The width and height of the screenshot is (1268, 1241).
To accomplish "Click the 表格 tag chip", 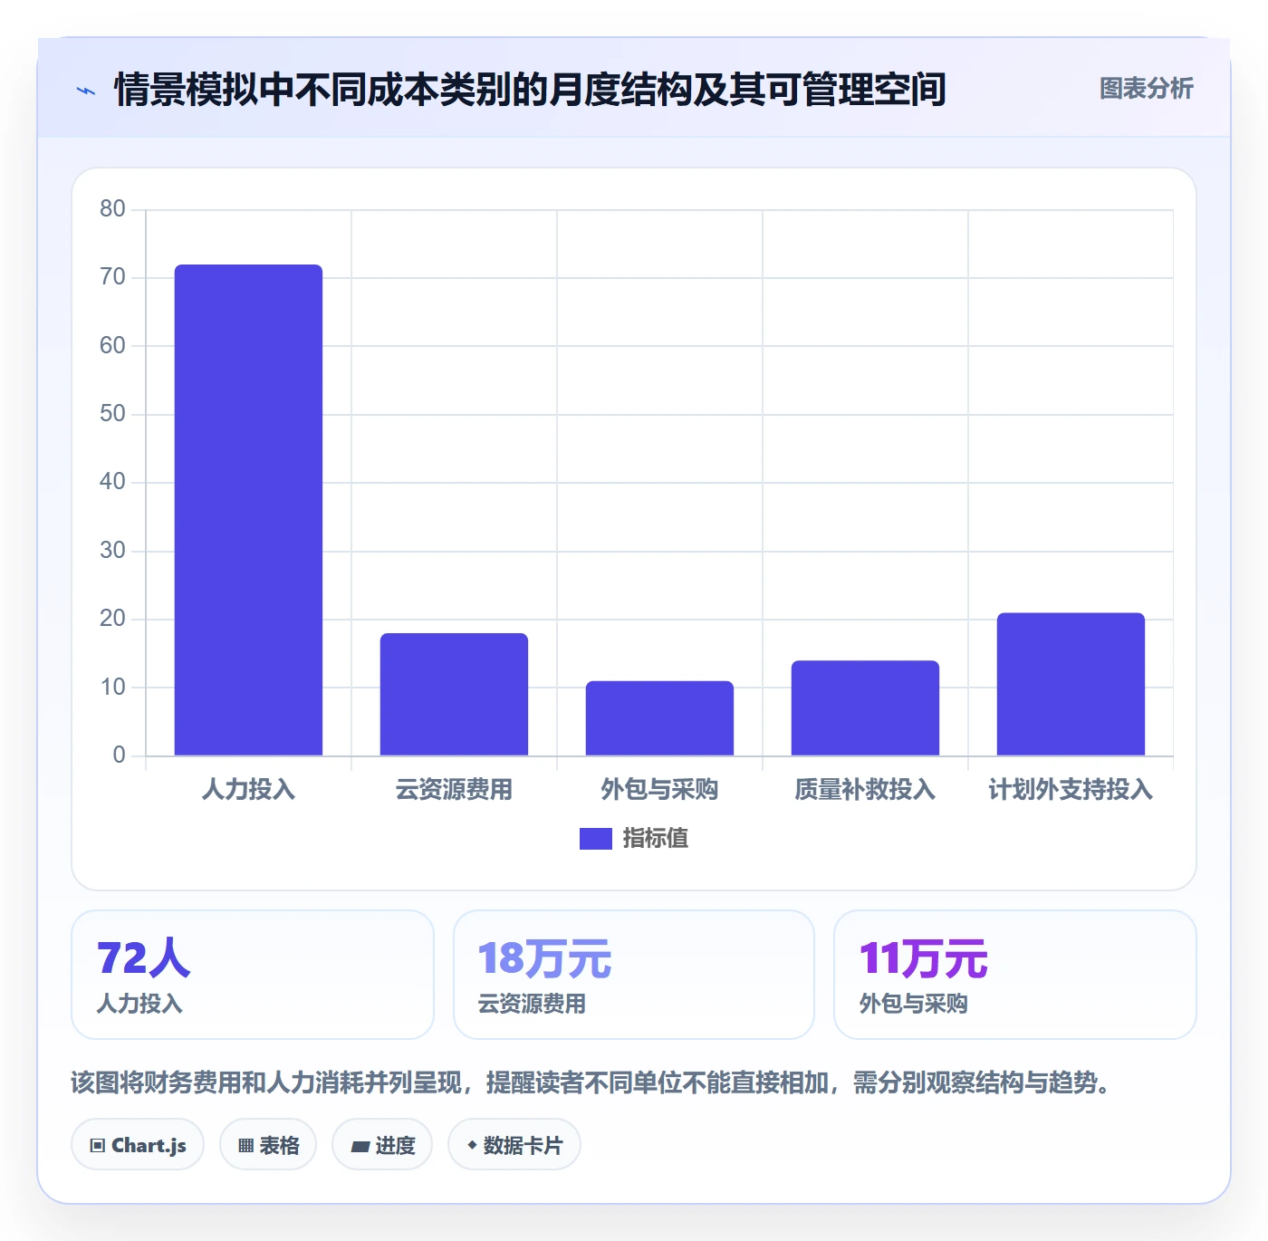I will [268, 1145].
